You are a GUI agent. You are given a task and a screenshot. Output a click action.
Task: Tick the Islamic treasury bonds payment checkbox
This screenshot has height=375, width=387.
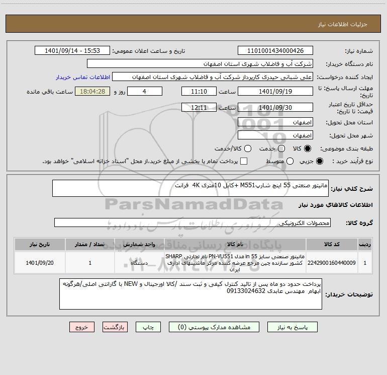(244, 161)
